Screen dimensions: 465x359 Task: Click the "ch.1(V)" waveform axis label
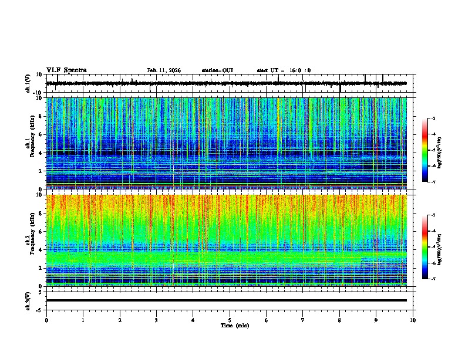(x=28, y=83)
